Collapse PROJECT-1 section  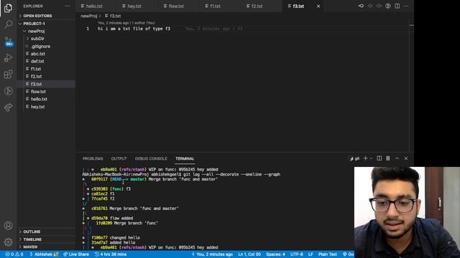pyautogui.click(x=46, y=24)
